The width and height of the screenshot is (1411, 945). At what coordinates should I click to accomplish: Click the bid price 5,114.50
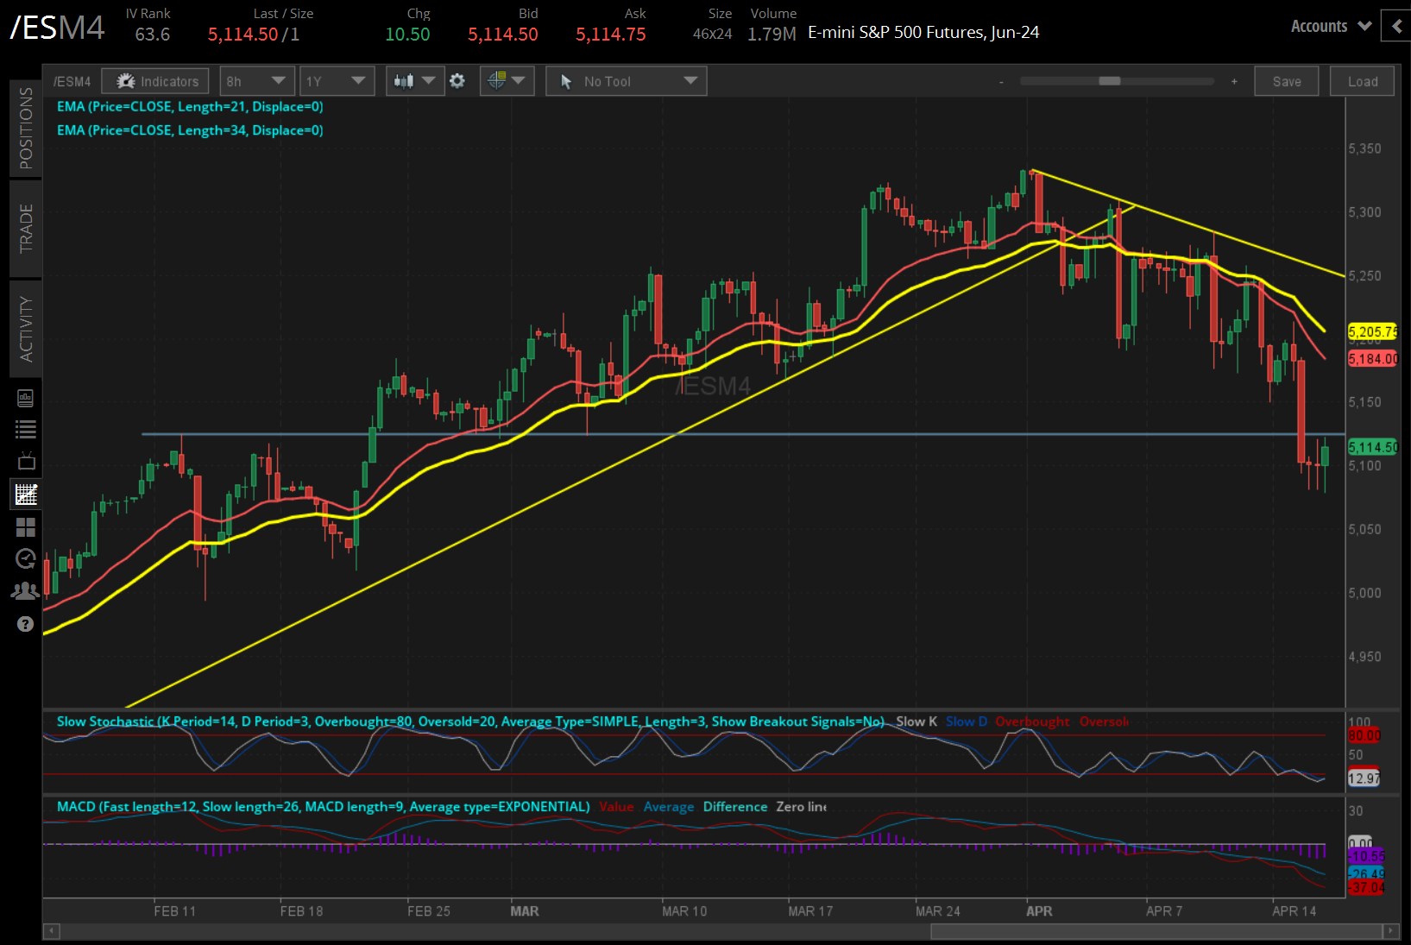[502, 35]
